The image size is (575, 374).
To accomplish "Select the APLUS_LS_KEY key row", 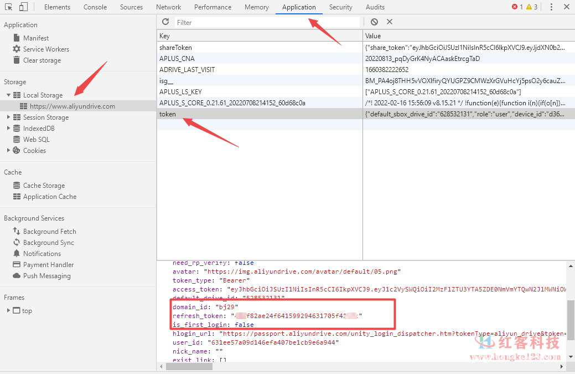I will tap(260, 92).
